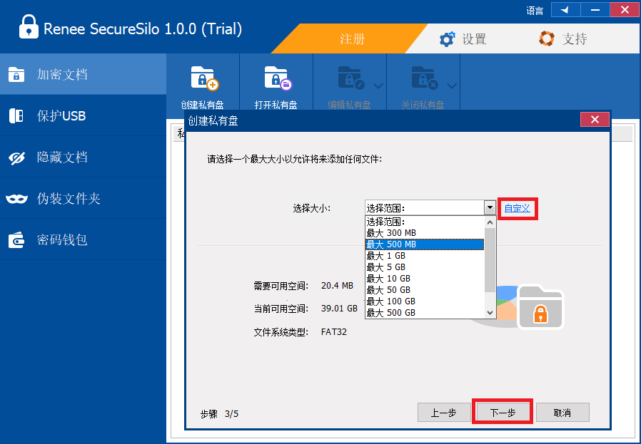
Task: Click the FAT32 file system value
Action: [333, 332]
